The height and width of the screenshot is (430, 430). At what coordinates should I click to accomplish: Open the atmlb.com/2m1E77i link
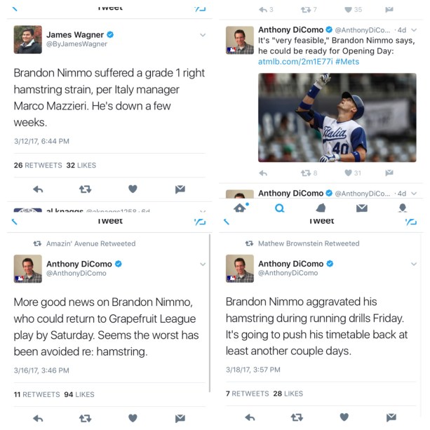pos(295,62)
